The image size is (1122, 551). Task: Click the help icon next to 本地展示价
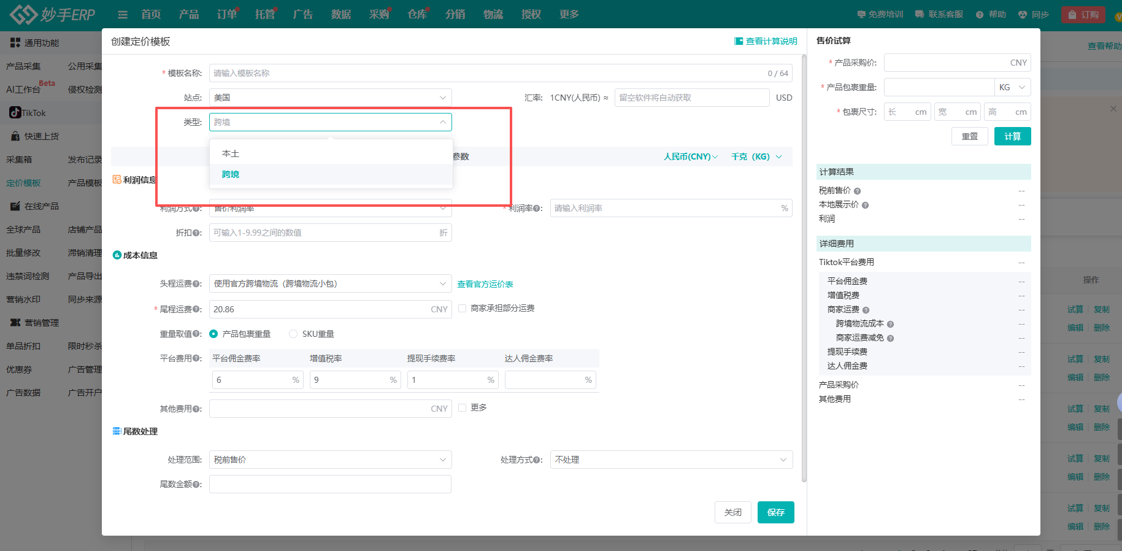[865, 205]
